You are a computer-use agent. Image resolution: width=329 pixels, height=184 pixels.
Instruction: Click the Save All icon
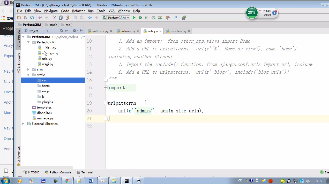tap(25, 18)
